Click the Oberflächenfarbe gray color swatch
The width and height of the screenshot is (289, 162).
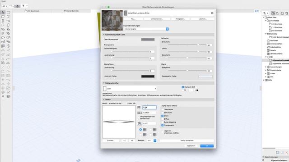pos(148,40)
